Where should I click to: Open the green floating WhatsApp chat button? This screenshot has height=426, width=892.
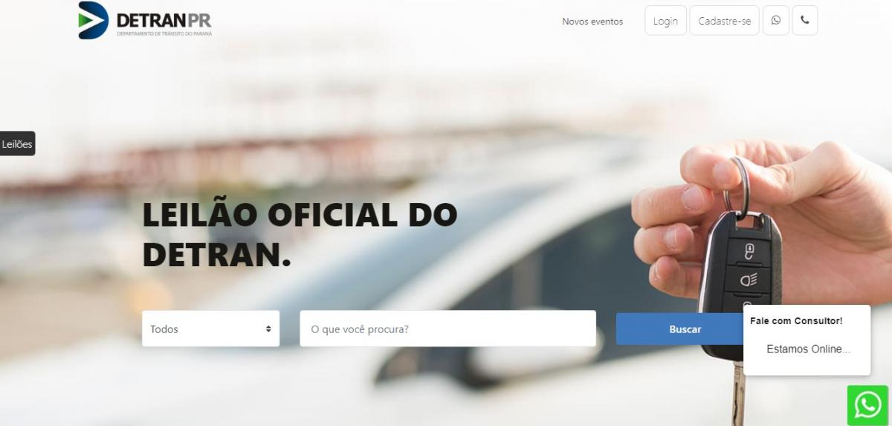pos(867,405)
